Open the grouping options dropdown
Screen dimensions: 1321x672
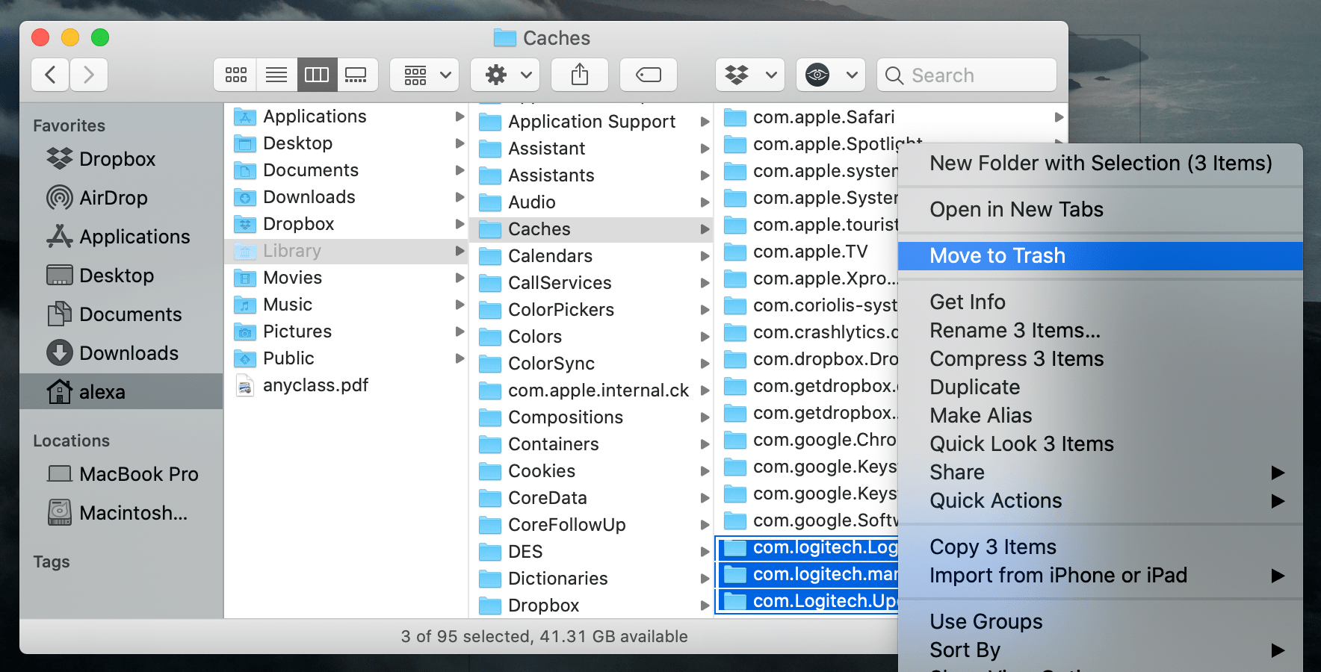tap(424, 75)
